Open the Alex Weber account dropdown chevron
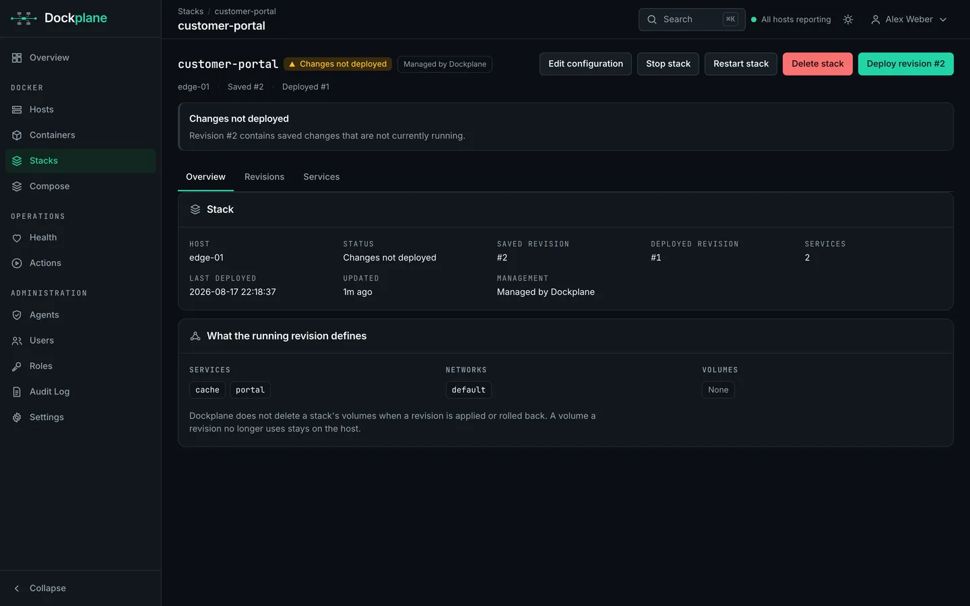 (943, 20)
